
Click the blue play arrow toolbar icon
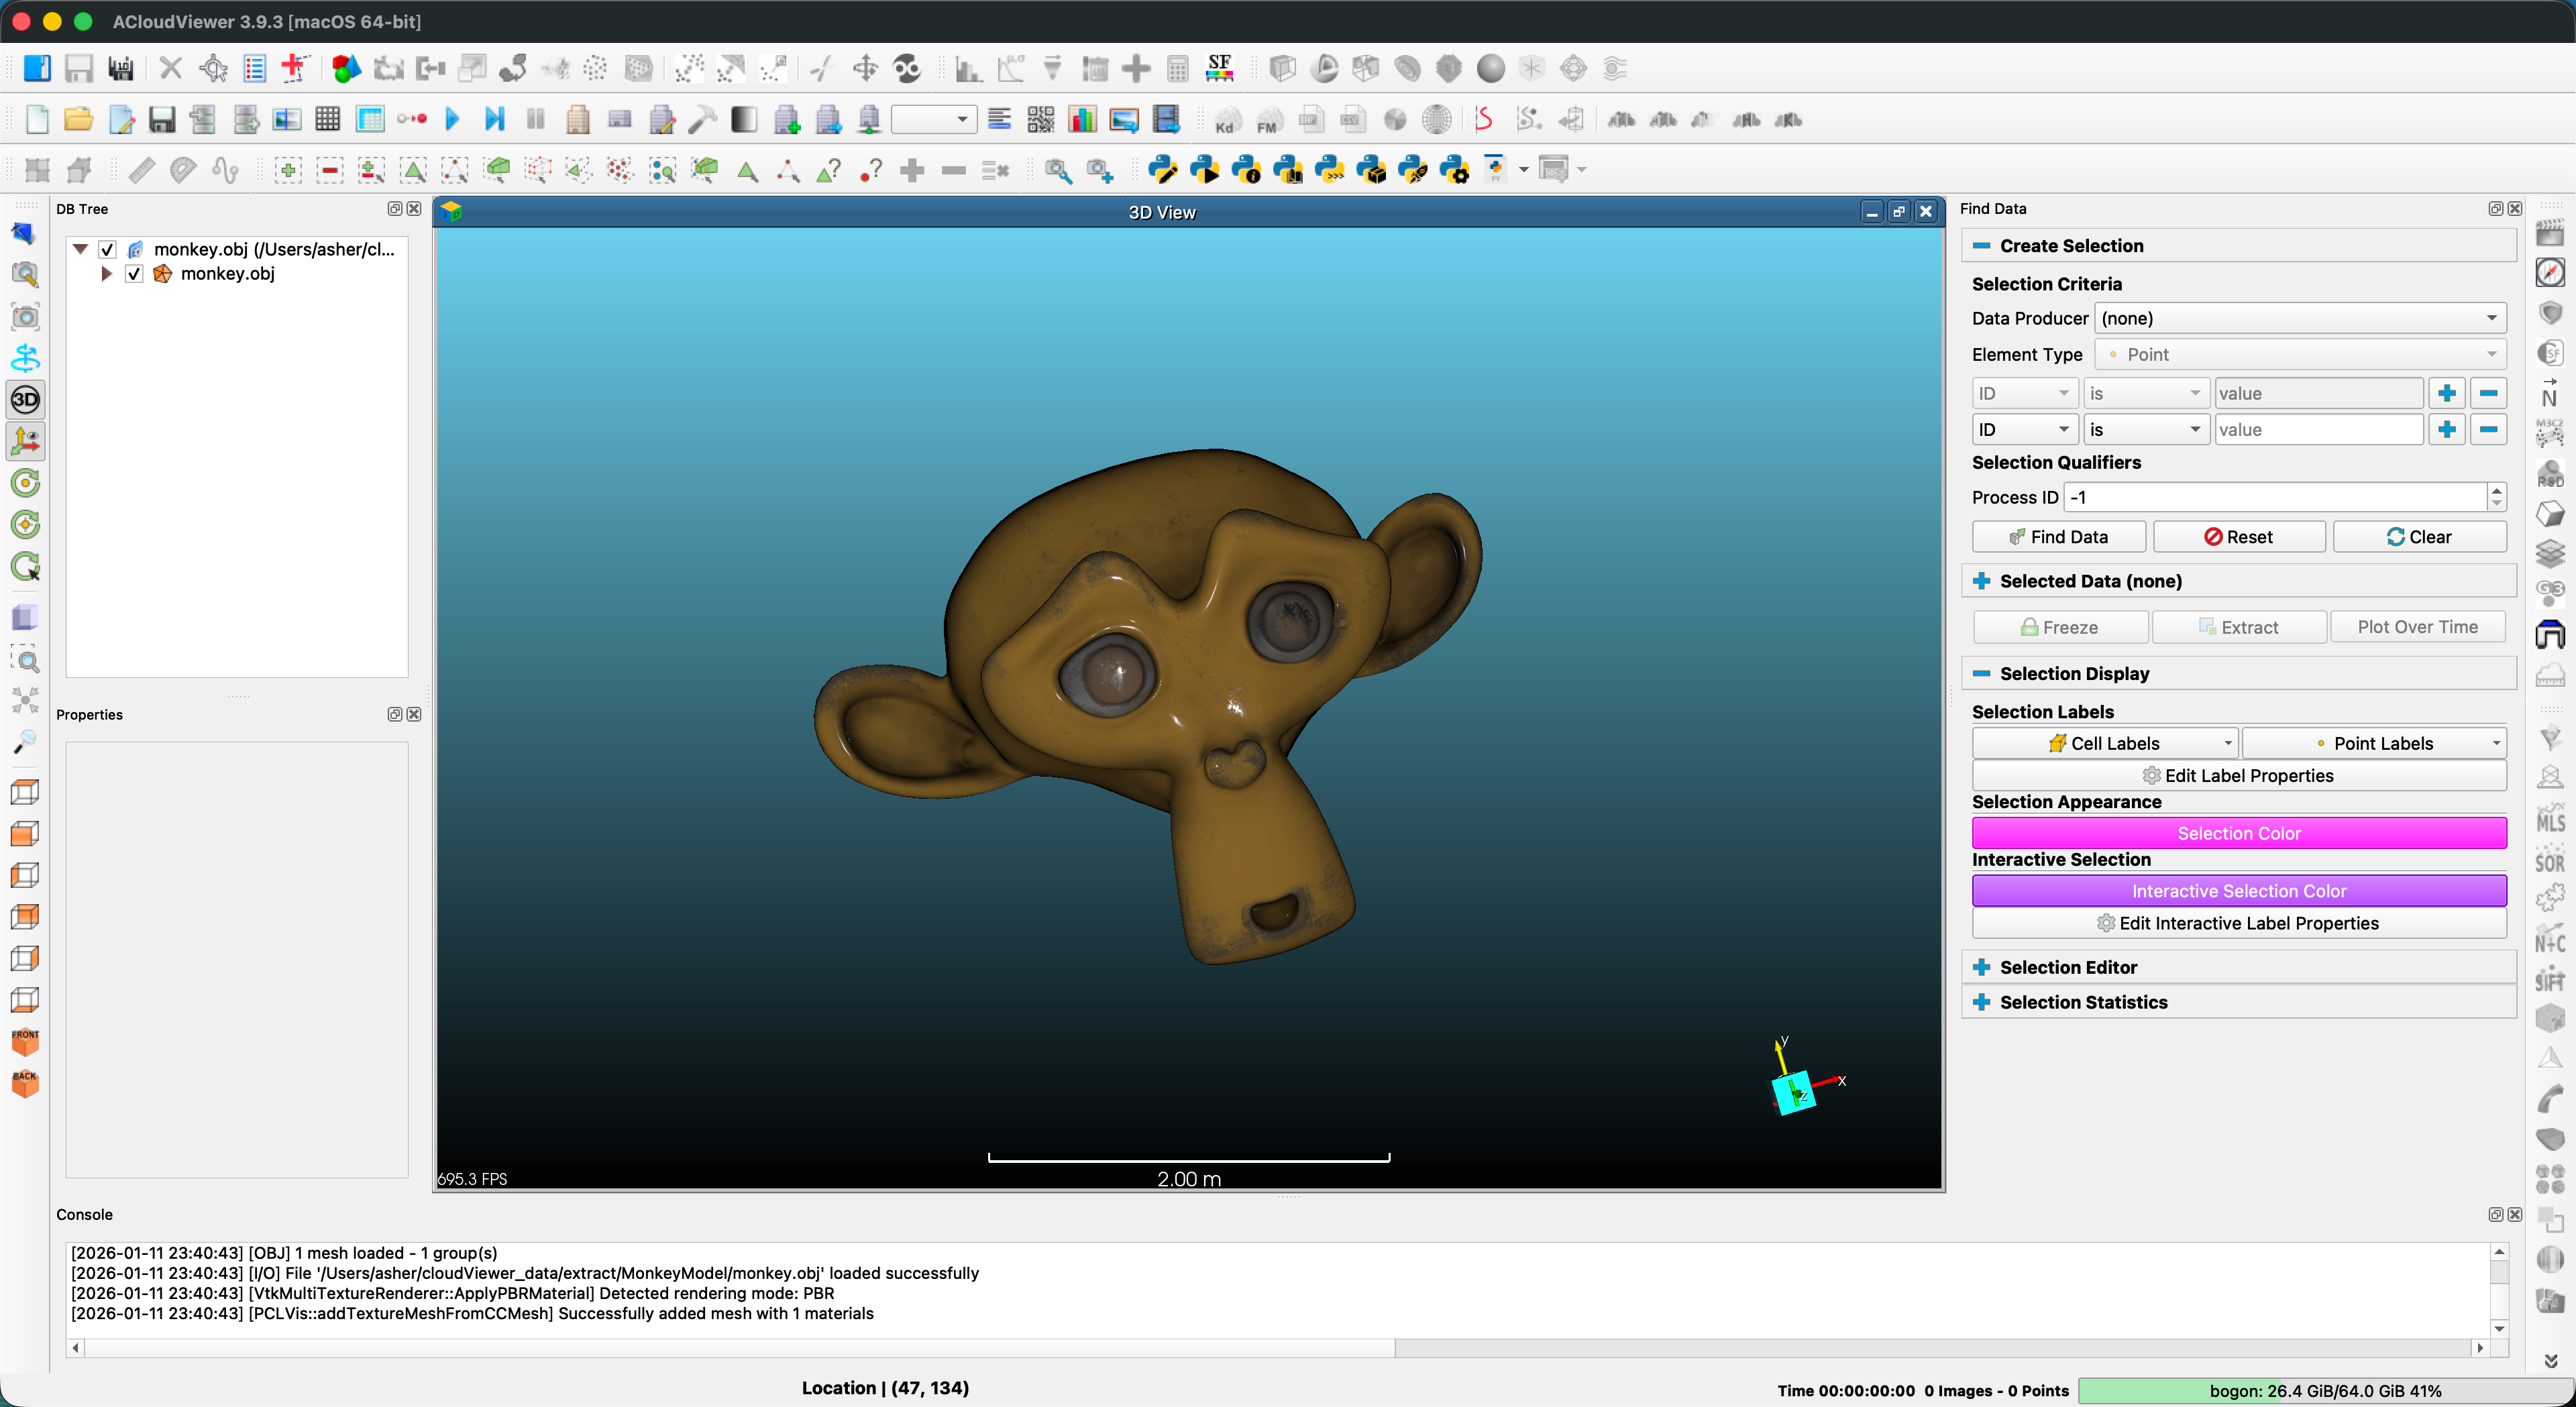point(452,120)
